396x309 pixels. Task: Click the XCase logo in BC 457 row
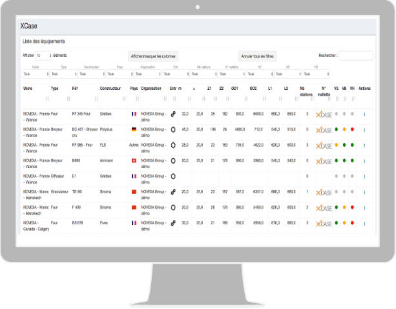324,129
